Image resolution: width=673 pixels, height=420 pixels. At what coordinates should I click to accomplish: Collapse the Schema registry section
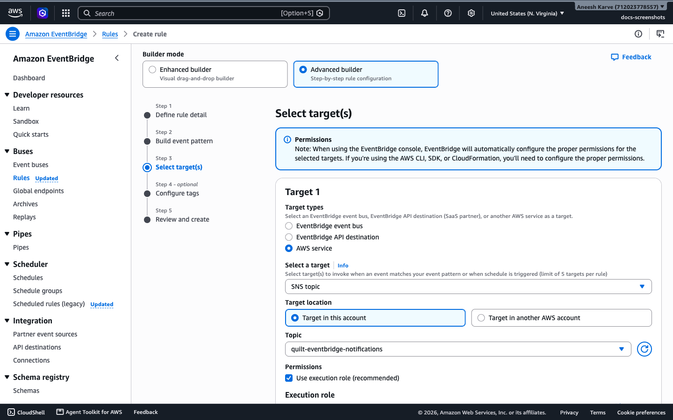coord(7,377)
